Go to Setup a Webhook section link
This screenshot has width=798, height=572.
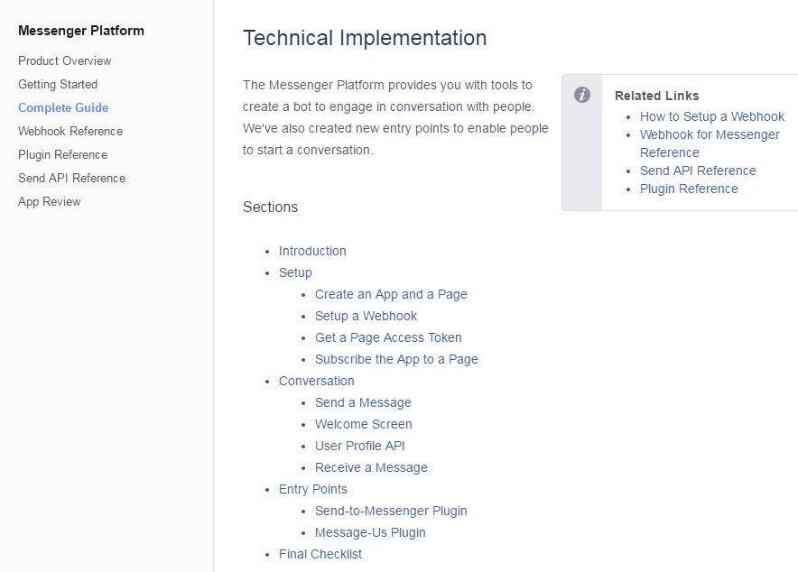click(x=366, y=316)
